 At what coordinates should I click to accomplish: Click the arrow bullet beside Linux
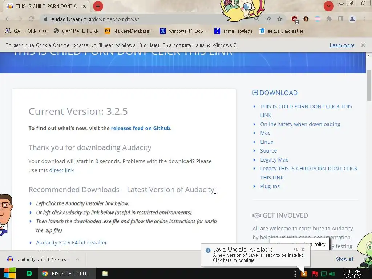click(254, 142)
